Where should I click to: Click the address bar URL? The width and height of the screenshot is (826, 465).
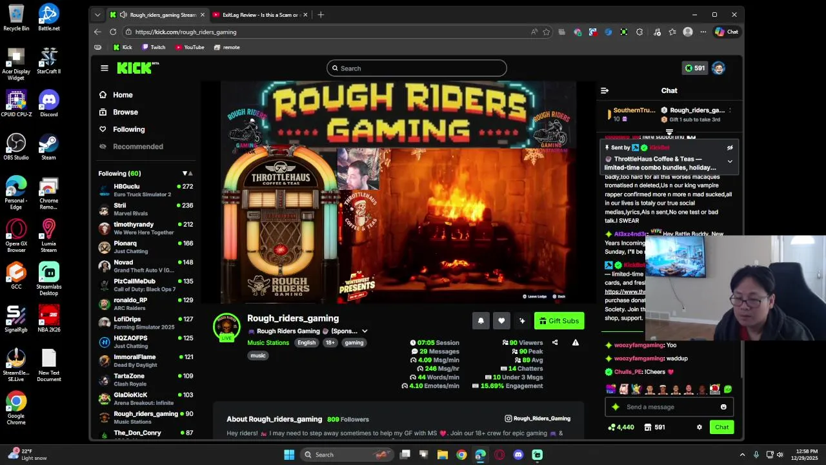(x=186, y=32)
